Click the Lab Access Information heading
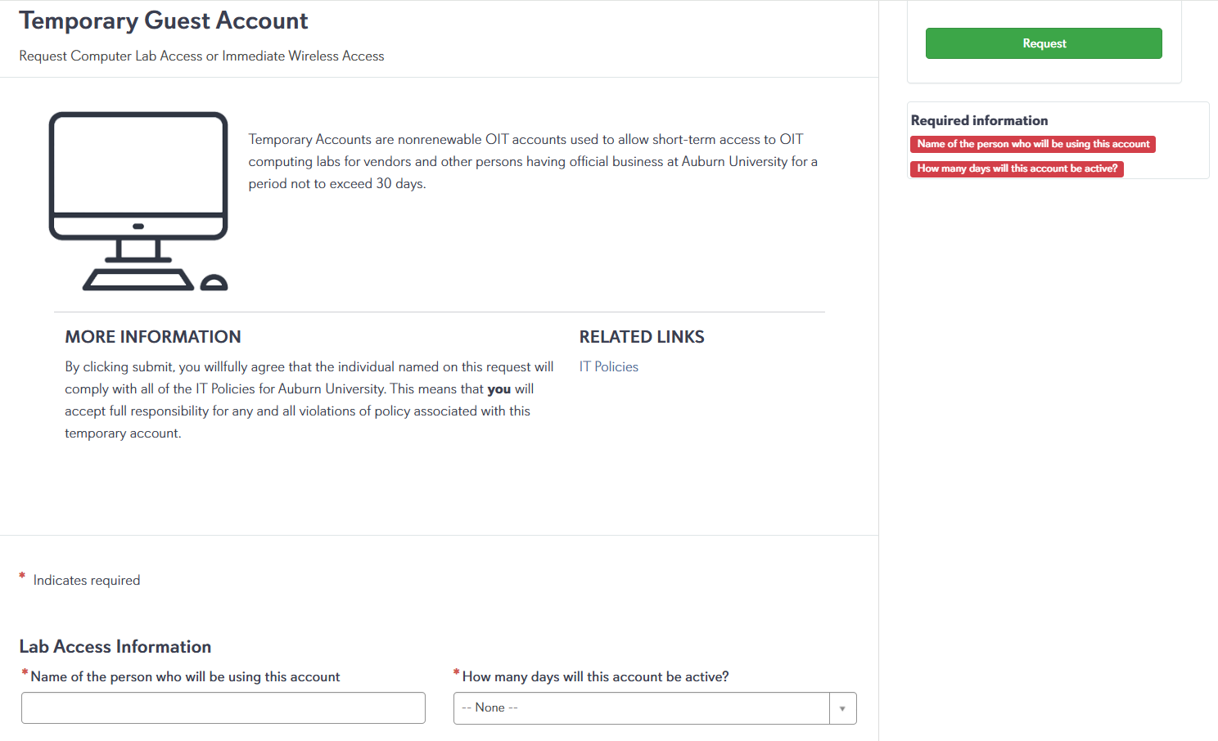This screenshot has width=1218, height=741. [115, 646]
